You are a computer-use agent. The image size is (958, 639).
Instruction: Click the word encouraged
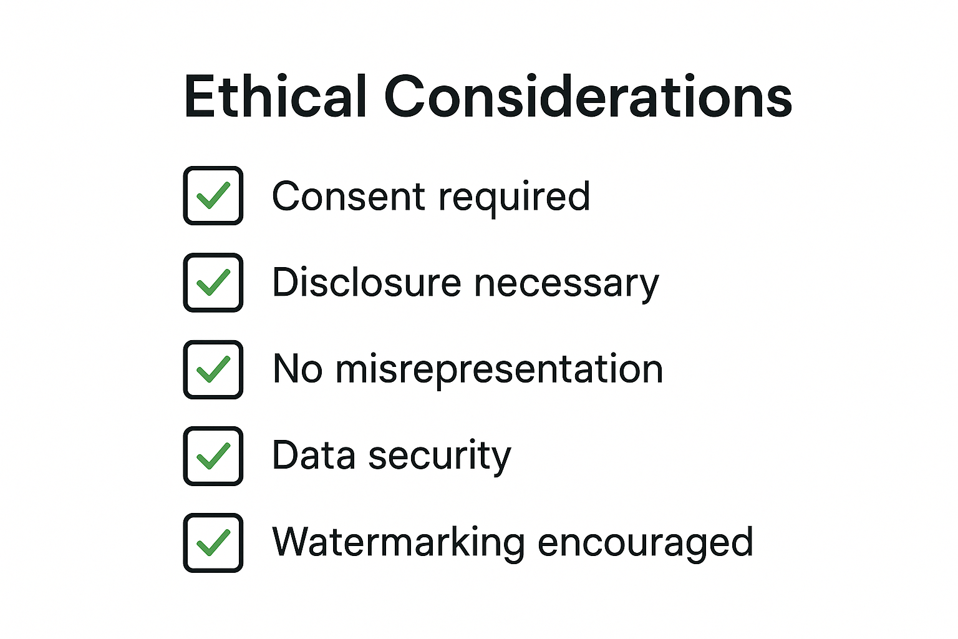[646, 544]
